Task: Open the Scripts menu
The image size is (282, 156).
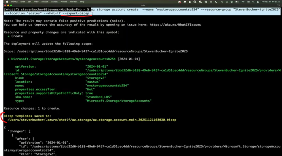Action: coord(55,2)
